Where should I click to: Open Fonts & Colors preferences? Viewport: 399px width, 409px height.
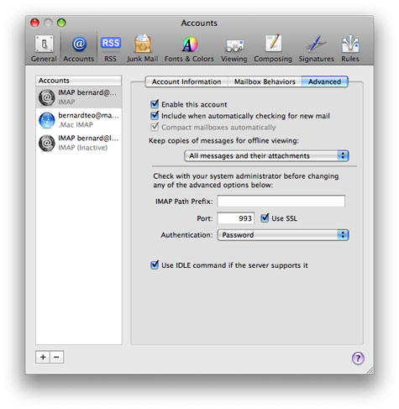[x=189, y=49]
